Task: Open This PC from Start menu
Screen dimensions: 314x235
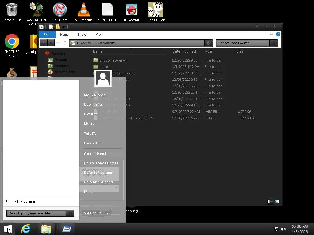Action: pyautogui.click(x=90, y=134)
